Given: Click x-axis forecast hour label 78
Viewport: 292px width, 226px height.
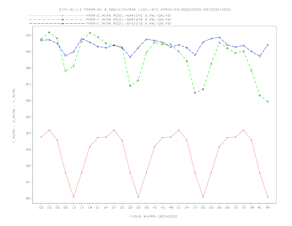Looking at the screenshot, I should pyautogui.click(x=251, y=208).
